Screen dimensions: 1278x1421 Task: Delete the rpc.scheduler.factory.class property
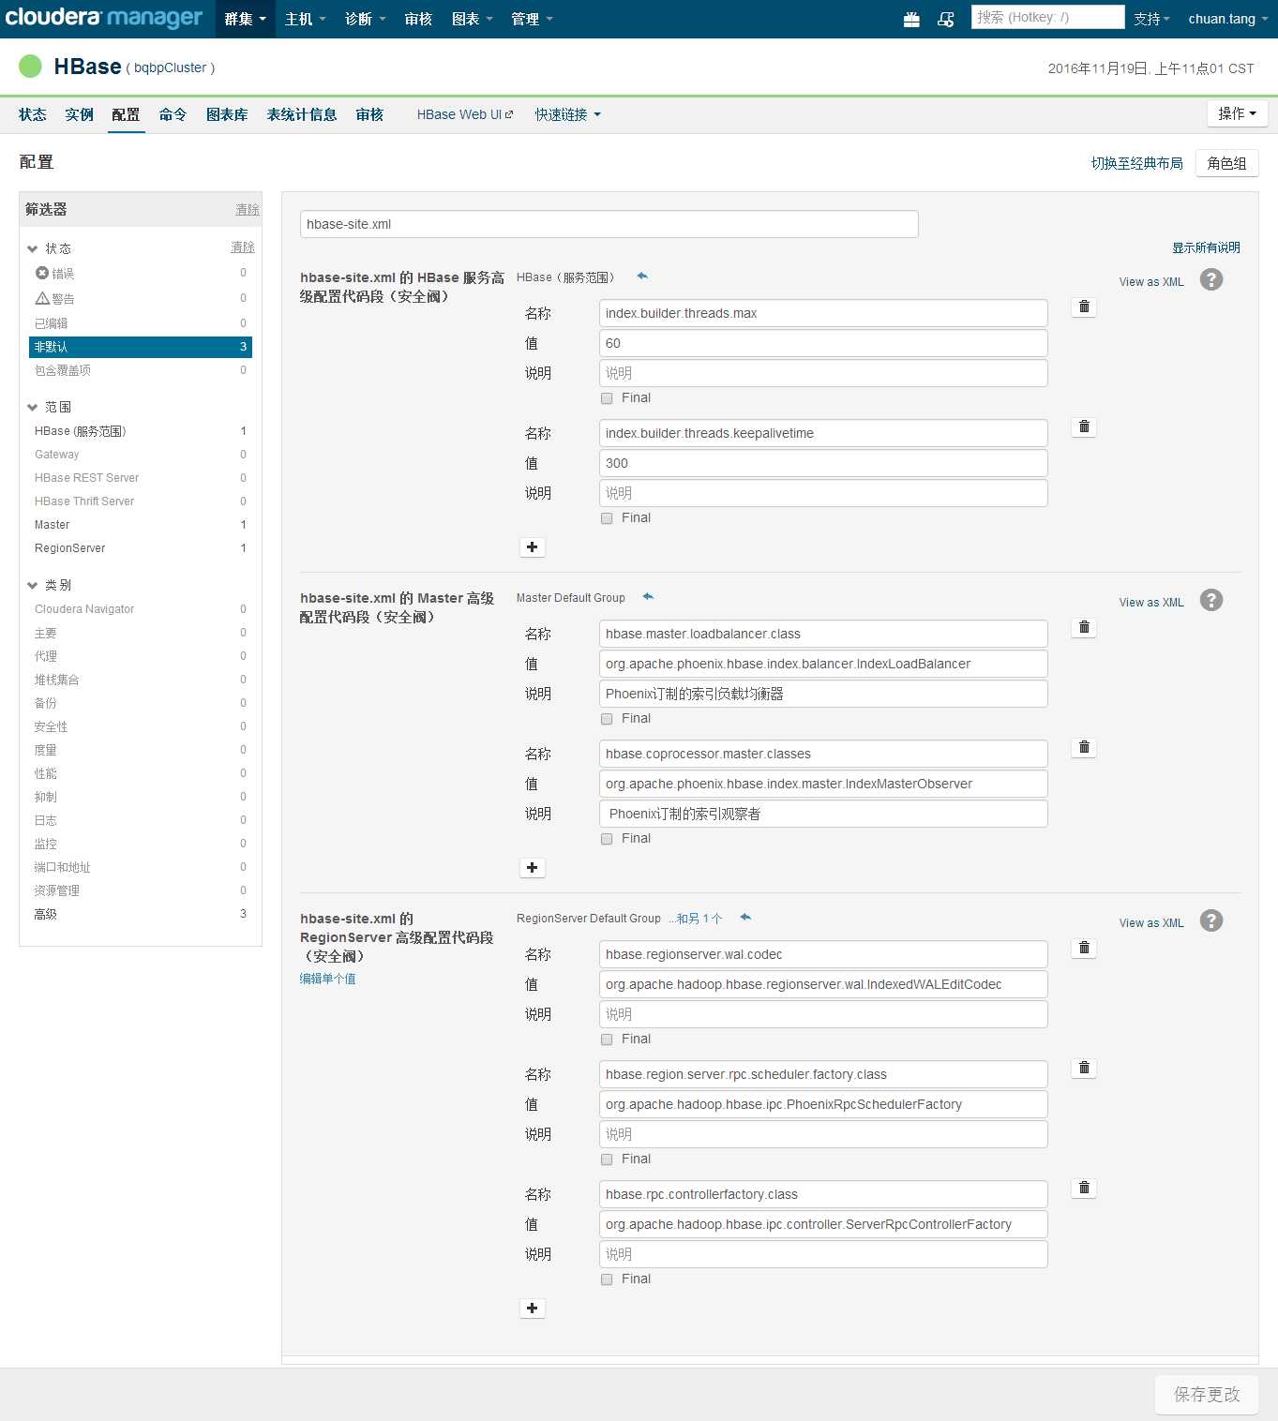click(x=1084, y=1069)
